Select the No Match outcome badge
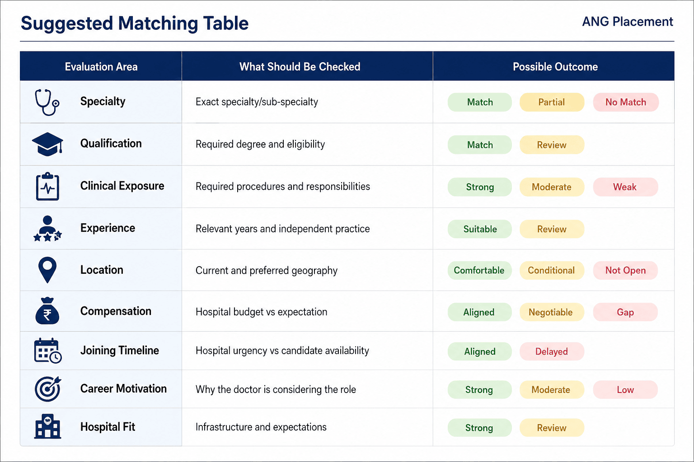Screen dimensions: 694x462 (626, 102)
